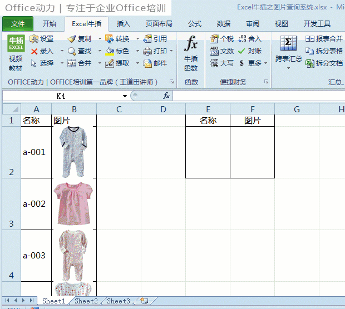Switch to the Sheet2 worksheet tab

pos(86,301)
